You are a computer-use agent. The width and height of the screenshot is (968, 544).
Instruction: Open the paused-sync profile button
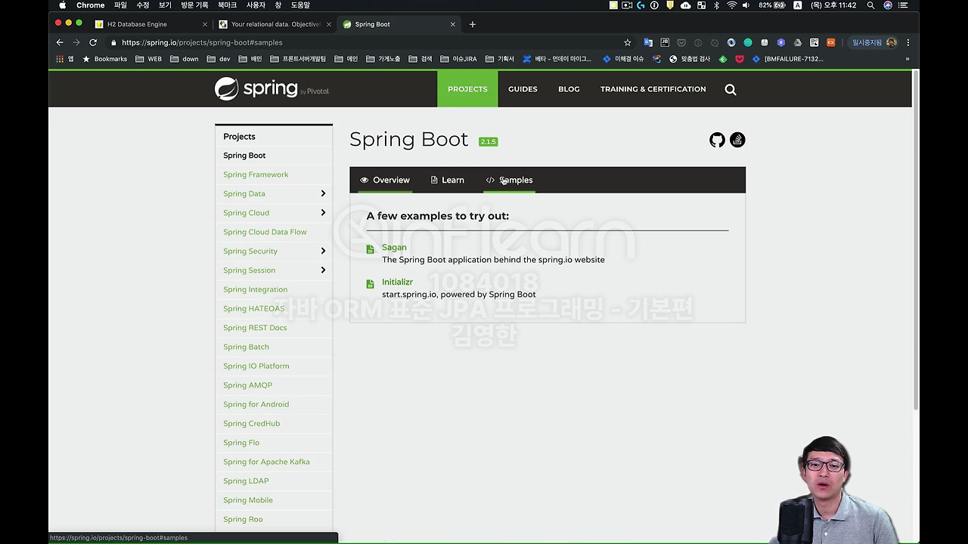(x=873, y=42)
